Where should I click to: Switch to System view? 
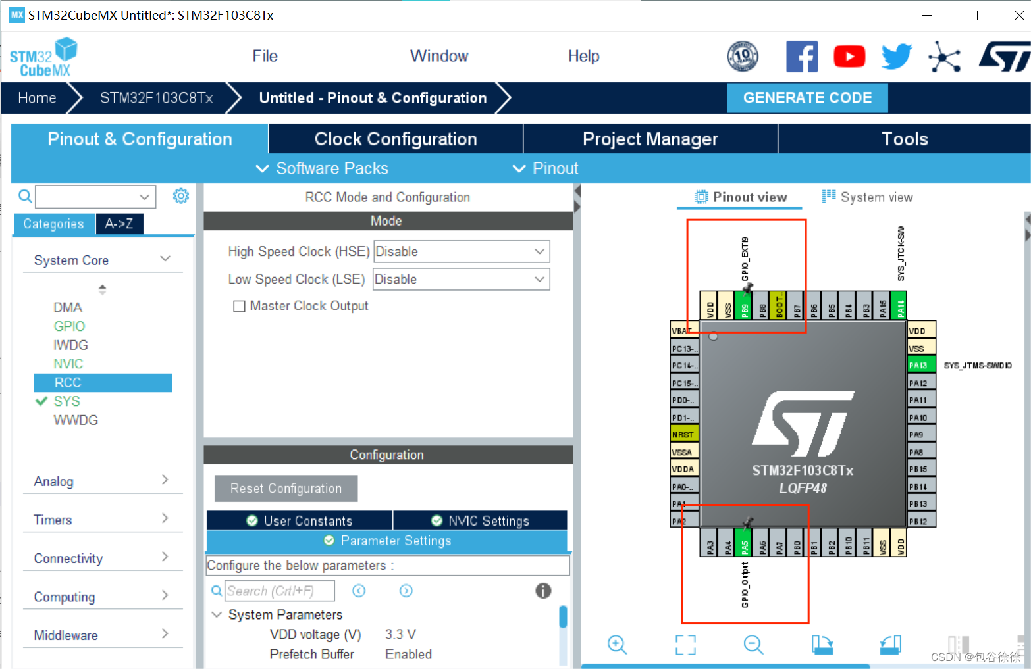point(867,197)
